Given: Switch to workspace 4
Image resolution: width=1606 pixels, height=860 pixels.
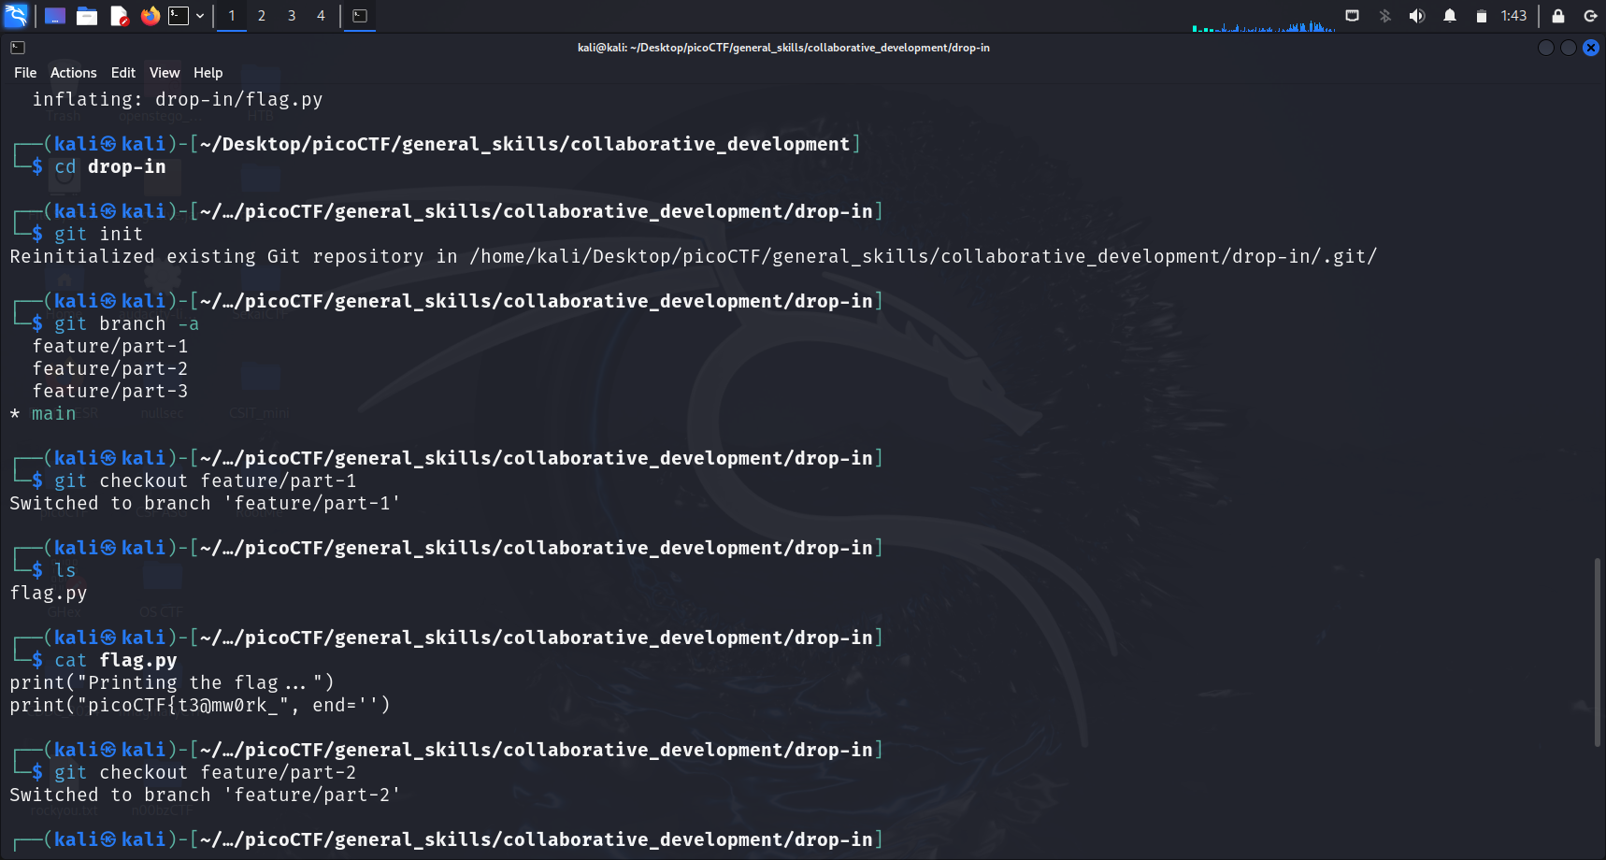Looking at the screenshot, I should (321, 16).
